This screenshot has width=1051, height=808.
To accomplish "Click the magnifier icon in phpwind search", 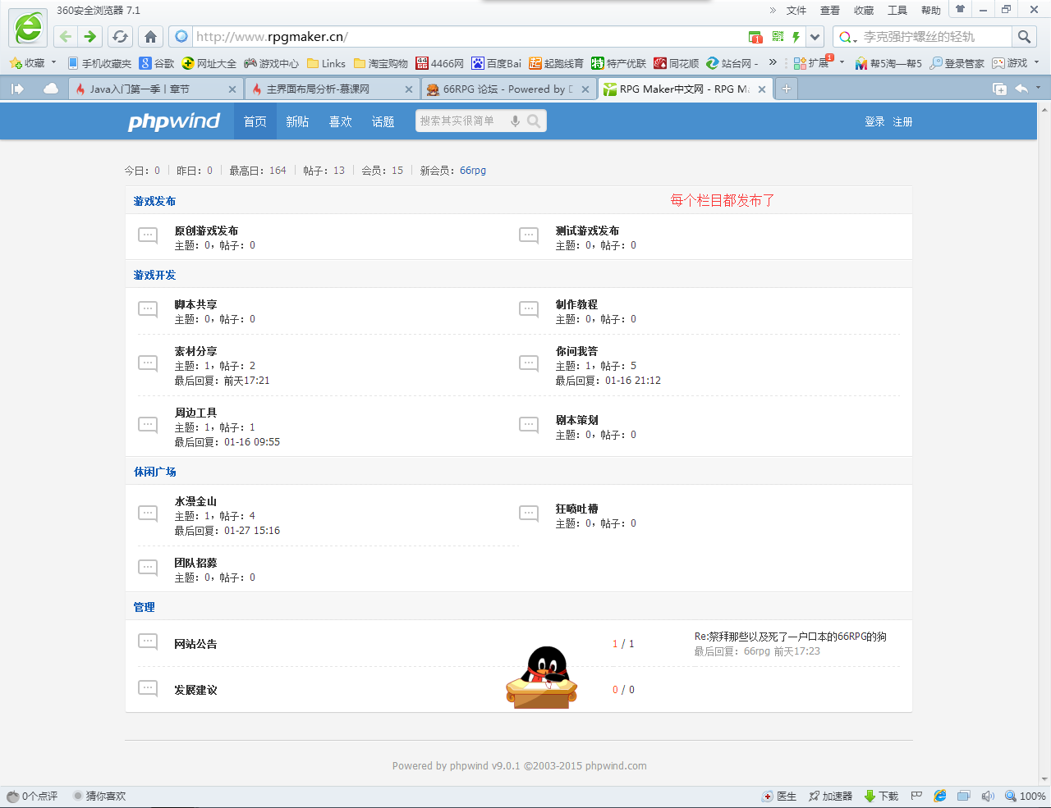I will click(534, 121).
